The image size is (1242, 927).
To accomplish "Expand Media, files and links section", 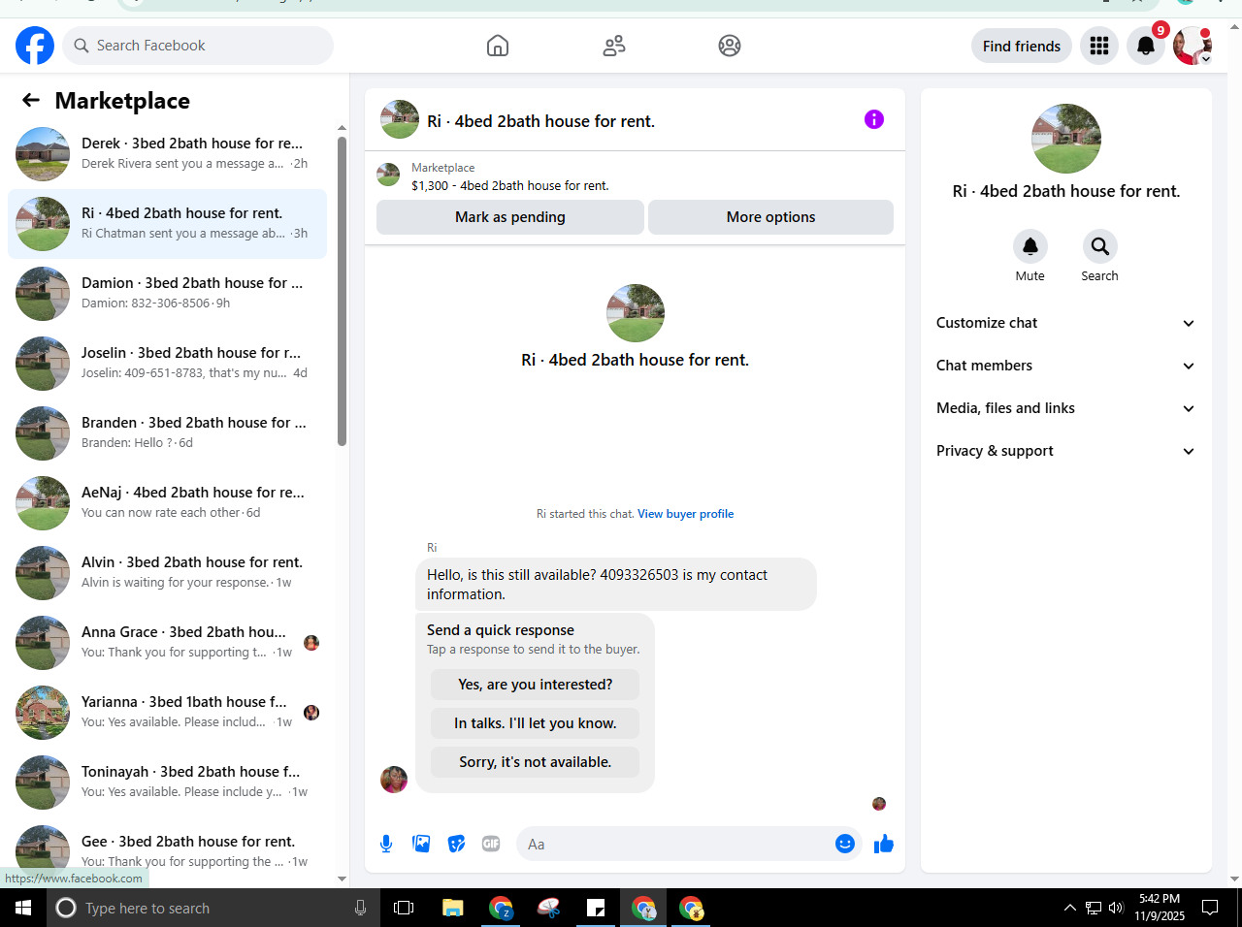I will (1066, 408).
